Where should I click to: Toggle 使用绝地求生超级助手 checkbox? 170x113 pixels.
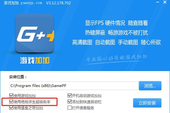11,101
